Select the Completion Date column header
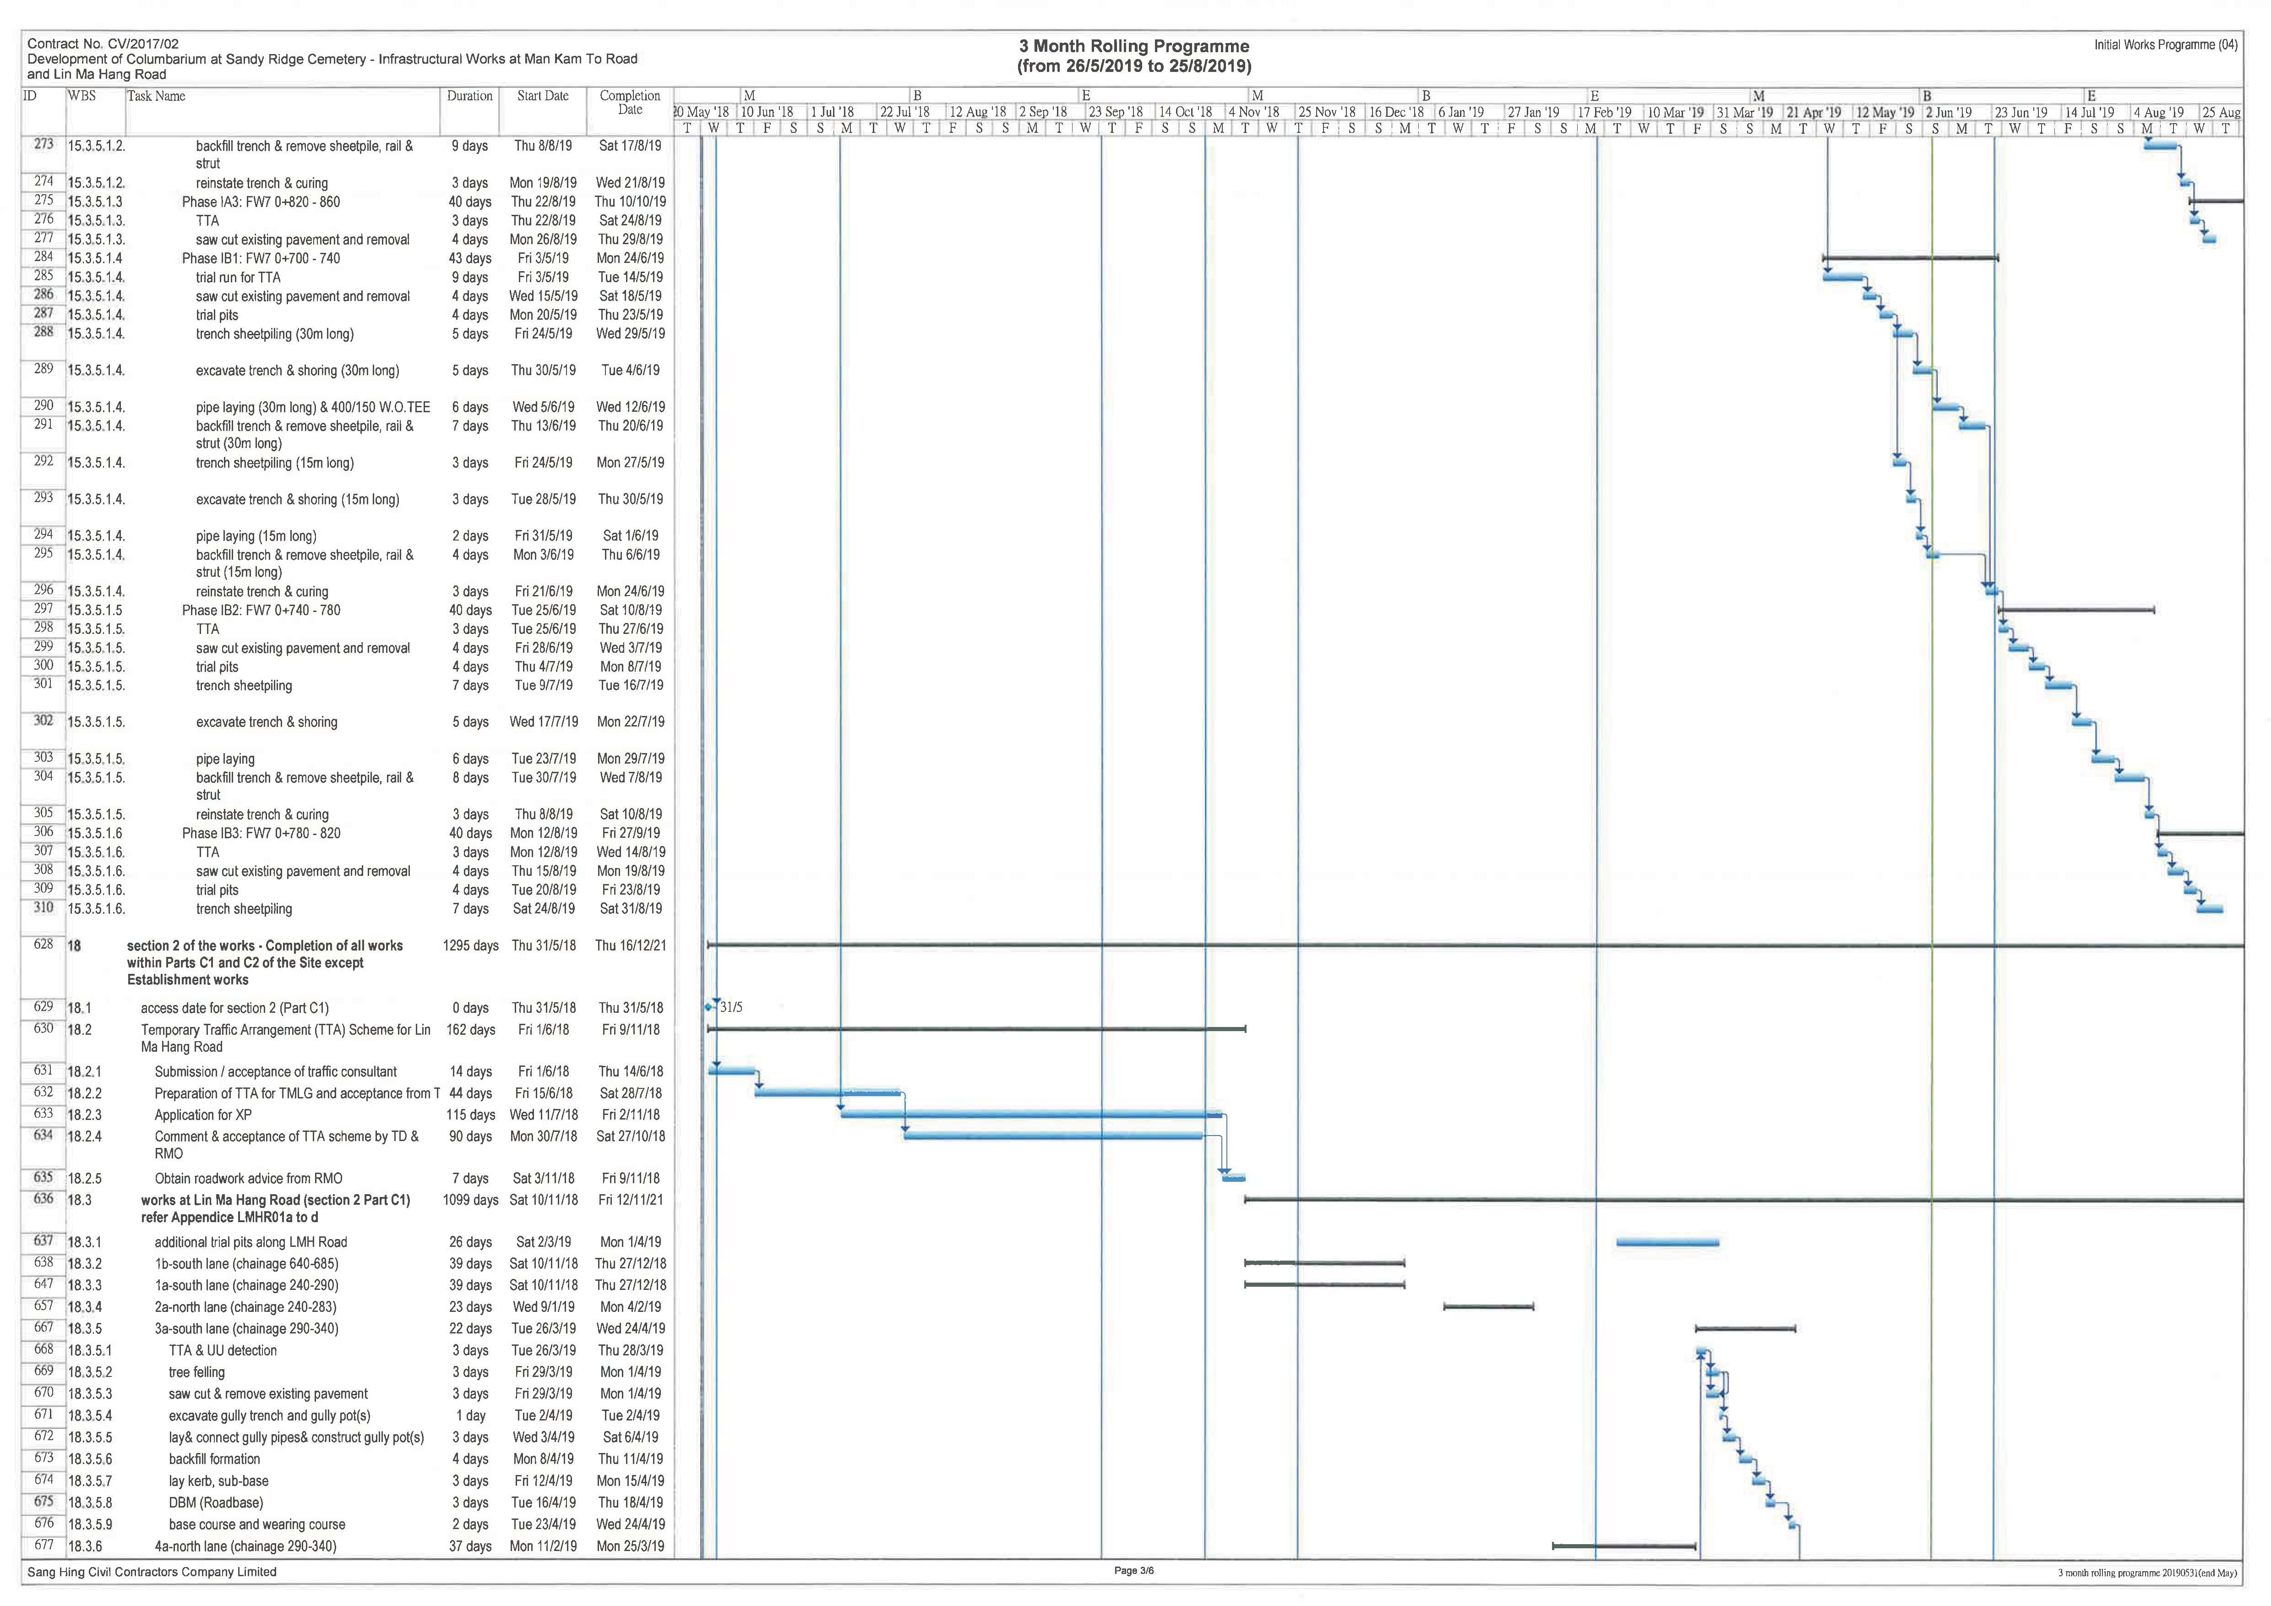 click(x=630, y=102)
